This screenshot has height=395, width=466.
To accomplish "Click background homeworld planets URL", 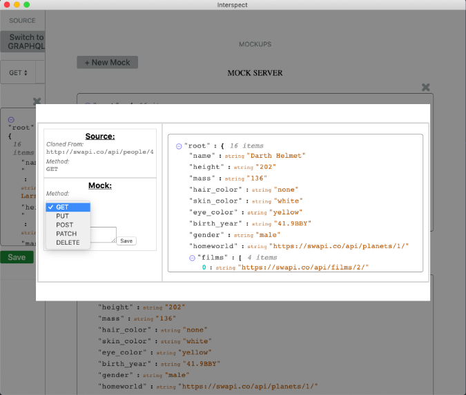I will click(248, 387).
